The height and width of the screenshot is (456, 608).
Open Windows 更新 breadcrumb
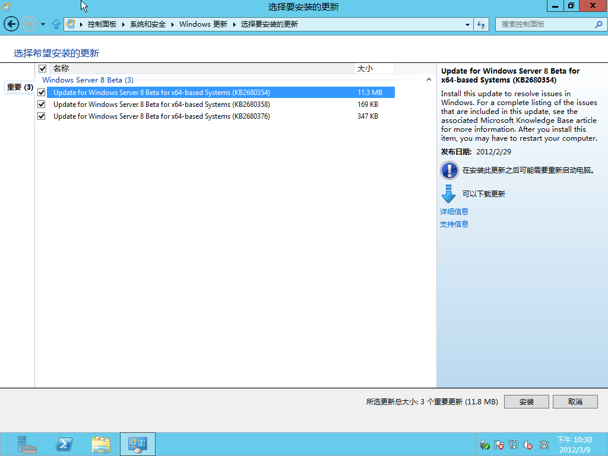coord(203,24)
